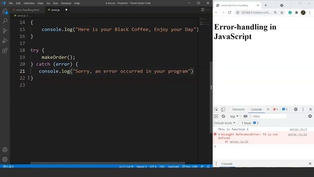The height and width of the screenshot is (177, 314).
Task: Open the Run menu in VS Code
Action: coord(55,3)
